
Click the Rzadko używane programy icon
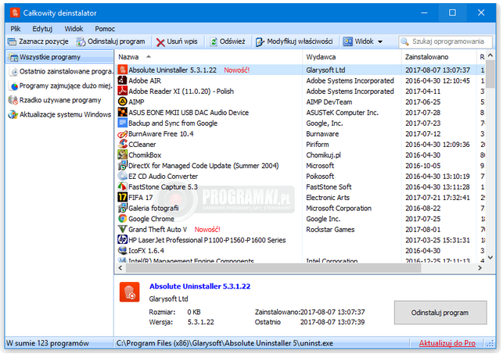click(x=13, y=100)
